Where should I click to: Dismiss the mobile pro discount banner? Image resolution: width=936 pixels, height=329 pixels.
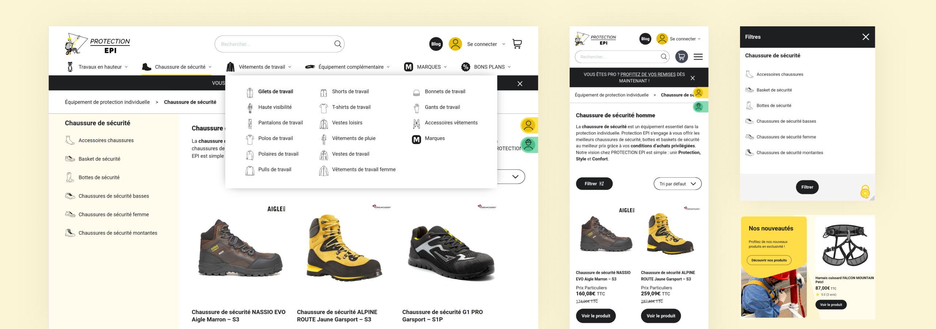[692, 78]
